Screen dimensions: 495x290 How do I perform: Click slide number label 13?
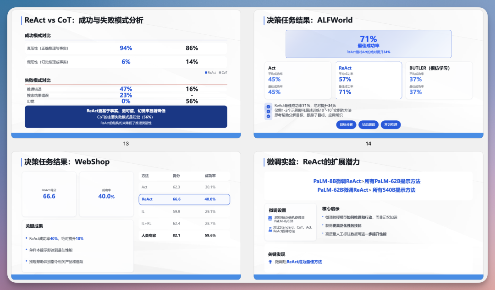126,144
